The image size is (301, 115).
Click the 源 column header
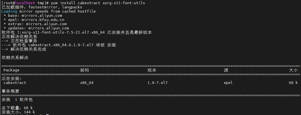[x=226, y=70]
